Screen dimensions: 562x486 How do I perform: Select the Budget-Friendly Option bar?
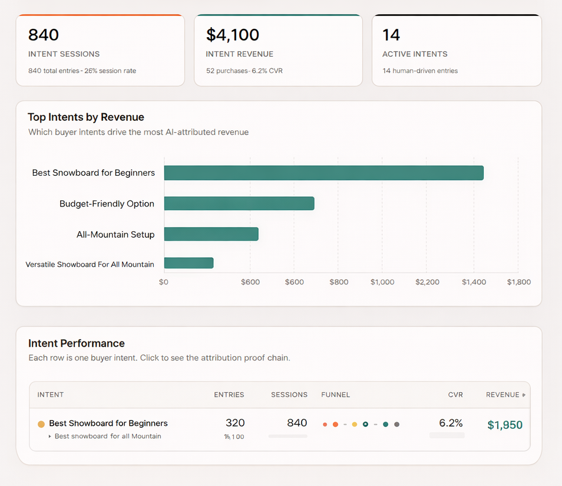[x=239, y=203]
